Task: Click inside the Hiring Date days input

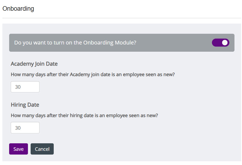Action: pyautogui.click(x=25, y=127)
